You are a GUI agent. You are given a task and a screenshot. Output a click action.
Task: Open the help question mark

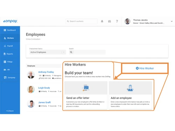coord(117,21)
